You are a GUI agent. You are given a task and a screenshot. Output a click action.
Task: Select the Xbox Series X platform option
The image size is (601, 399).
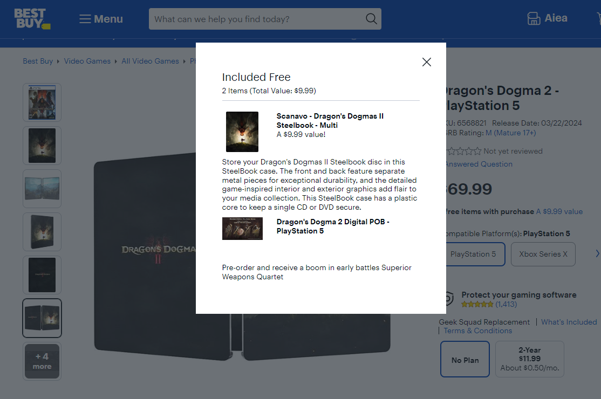pos(543,254)
